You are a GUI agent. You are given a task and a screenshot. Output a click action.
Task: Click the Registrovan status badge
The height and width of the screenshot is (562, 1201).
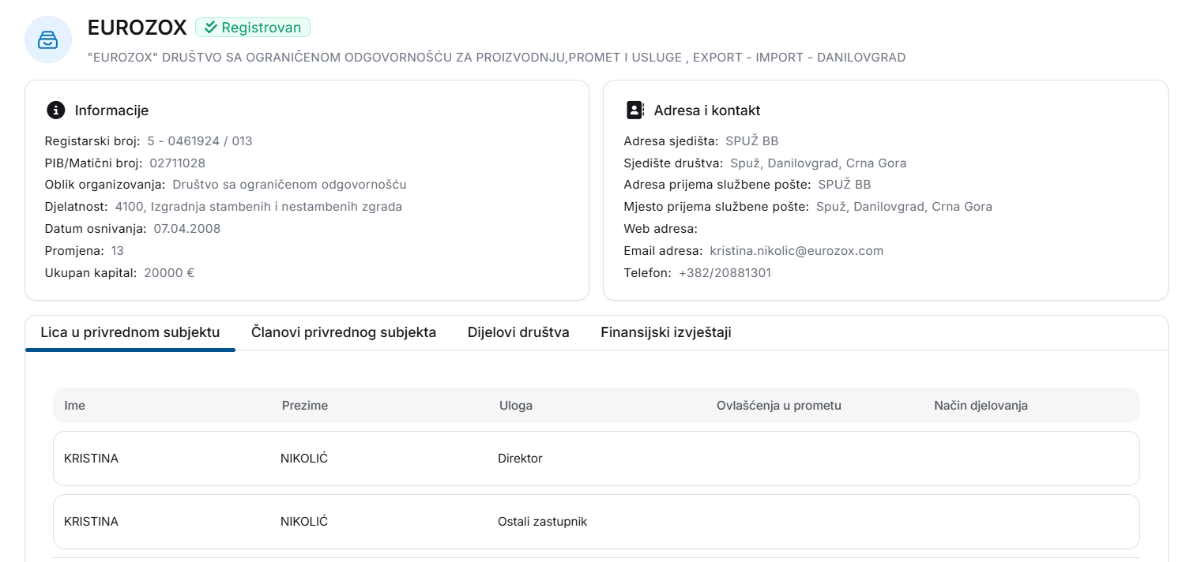click(x=253, y=28)
